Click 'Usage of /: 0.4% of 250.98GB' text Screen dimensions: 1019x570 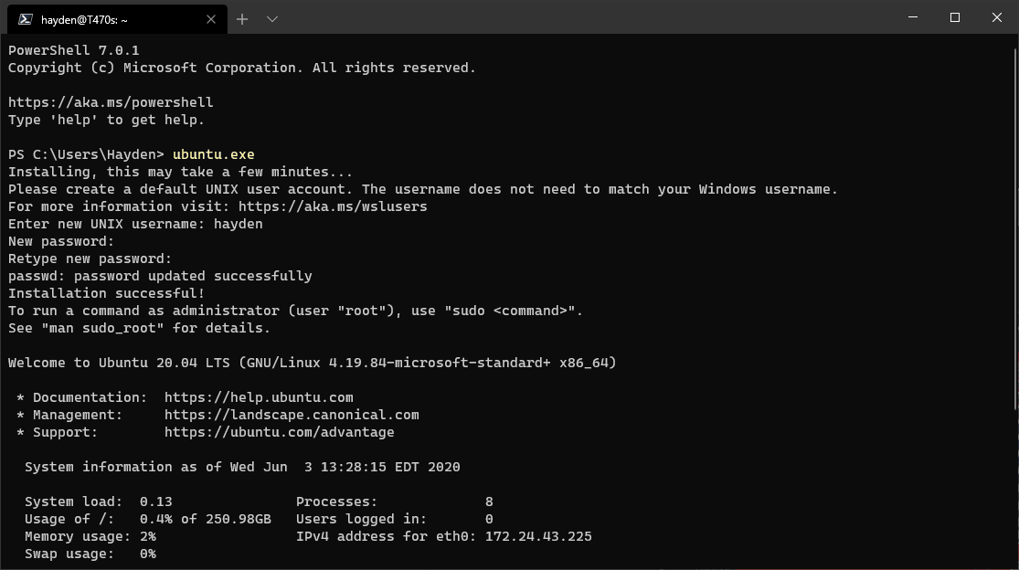(x=148, y=520)
